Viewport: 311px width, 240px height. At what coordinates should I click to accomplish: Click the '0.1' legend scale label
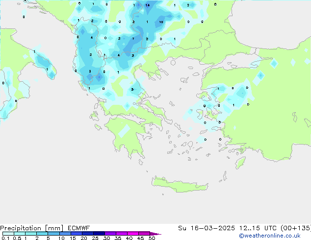tap(5, 238)
